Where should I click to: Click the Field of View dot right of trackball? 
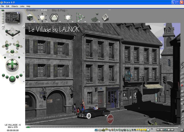click(19, 57)
